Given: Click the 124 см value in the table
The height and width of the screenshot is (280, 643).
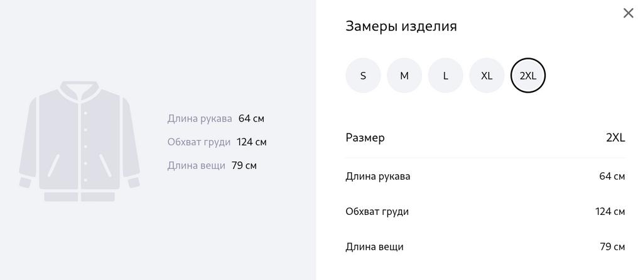Looking at the screenshot, I should coord(610,212).
